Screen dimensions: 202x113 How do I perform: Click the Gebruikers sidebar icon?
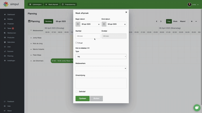click(5, 42)
